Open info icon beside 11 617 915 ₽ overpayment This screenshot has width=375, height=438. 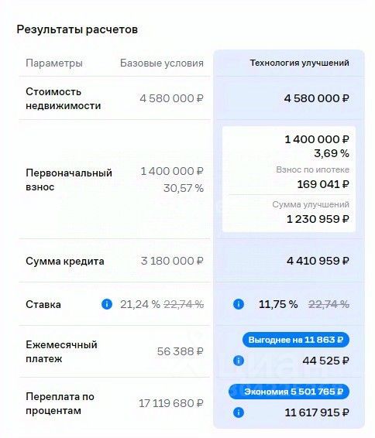coord(239,412)
